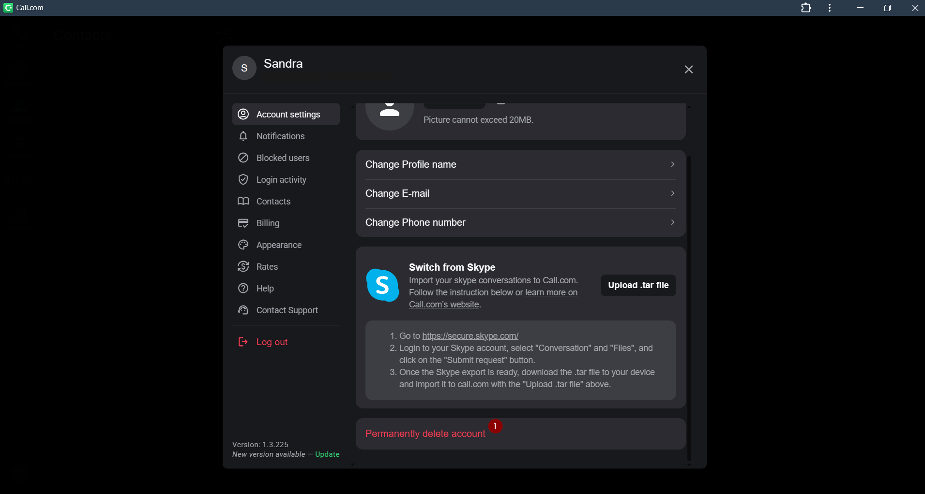Click the scrollbar down arrow in settings panel

coord(689,465)
